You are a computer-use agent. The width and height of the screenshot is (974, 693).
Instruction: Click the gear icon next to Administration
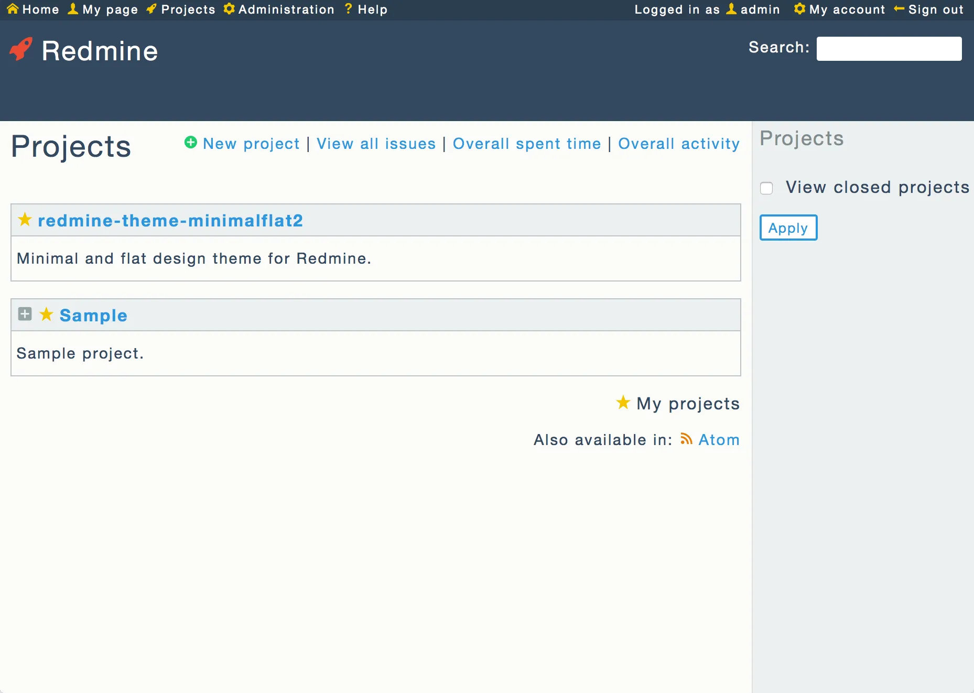coord(229,9)
